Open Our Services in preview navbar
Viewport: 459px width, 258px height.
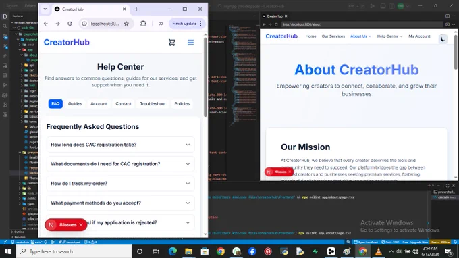[x=333, y=36]
